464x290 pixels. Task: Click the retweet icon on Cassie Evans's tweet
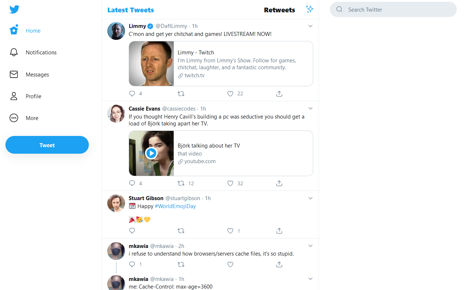click(181, 183)
